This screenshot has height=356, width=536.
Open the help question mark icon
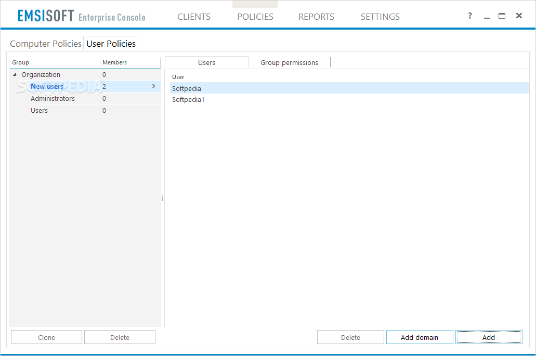pos(470,16)
